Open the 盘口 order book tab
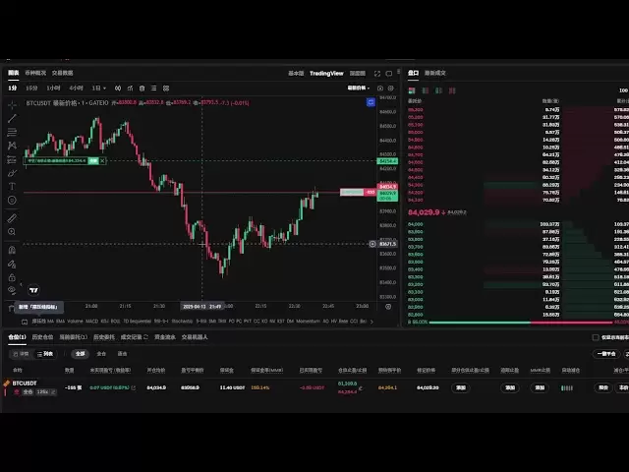This screenshot has height=472, width=629. (413, 73)
